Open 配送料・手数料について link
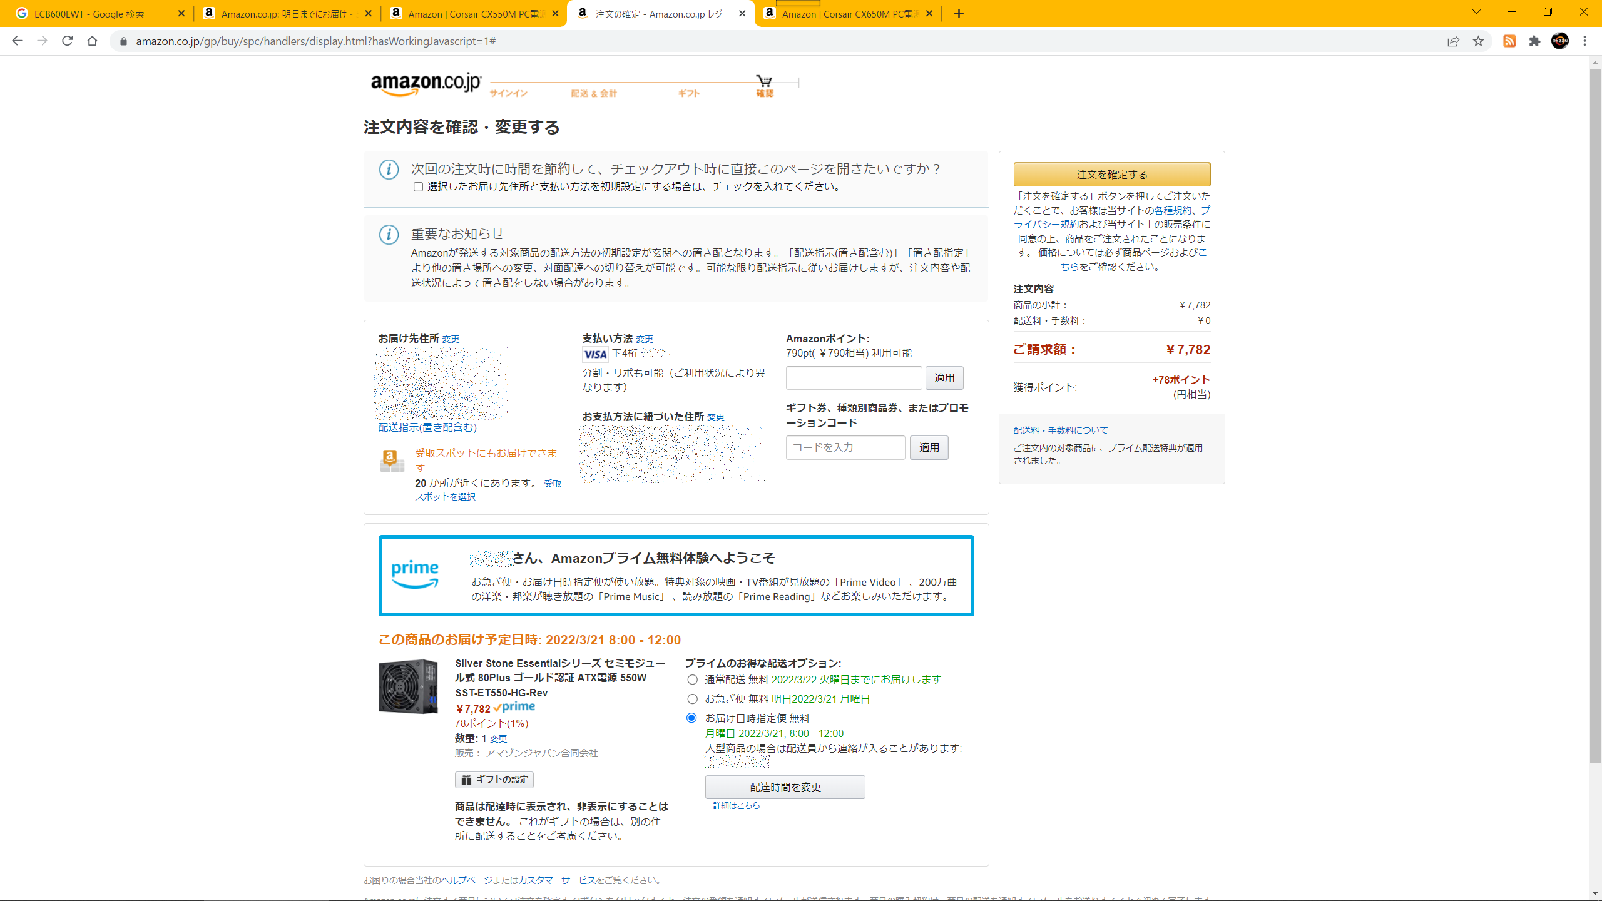This screenshot has height=901, width=1602. 1061,430
